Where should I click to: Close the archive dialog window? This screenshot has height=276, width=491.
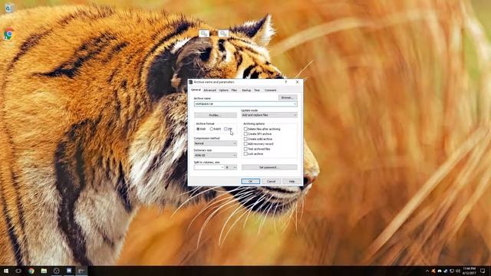click(297, 82)
